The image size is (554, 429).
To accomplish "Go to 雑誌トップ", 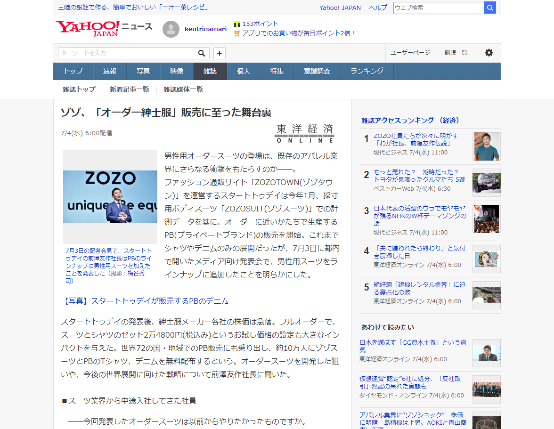I will (x=79, y=89).
